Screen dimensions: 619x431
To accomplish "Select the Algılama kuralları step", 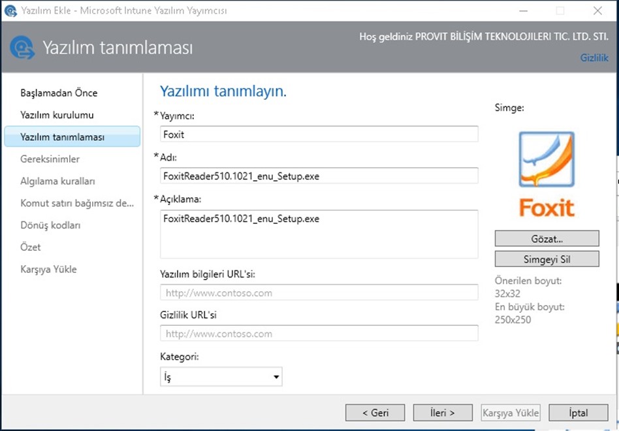I will tap(57, 181).
